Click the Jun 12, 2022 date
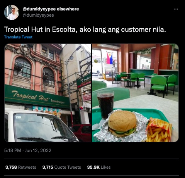Image resolution: width=185 pixels, height=178 pixels. click(x=38, y=150)
